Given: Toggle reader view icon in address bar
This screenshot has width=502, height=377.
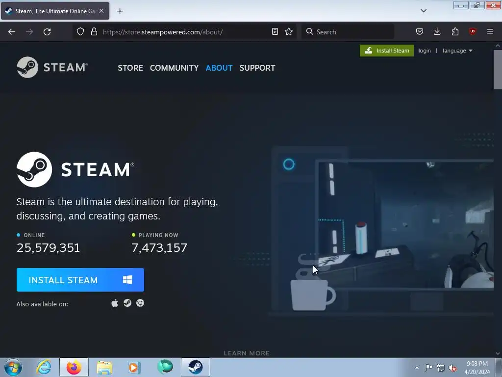Looking at the screenshot, I should [x=275, y=31].
